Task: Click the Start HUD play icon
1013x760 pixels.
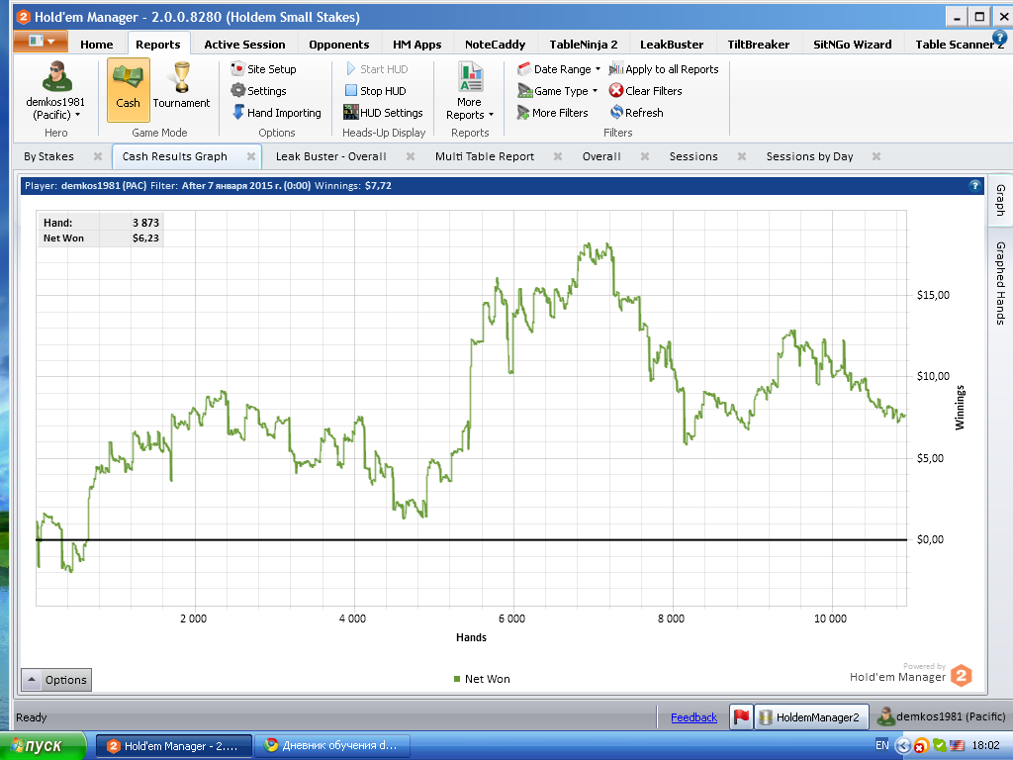Action: [x=351, y=69]
